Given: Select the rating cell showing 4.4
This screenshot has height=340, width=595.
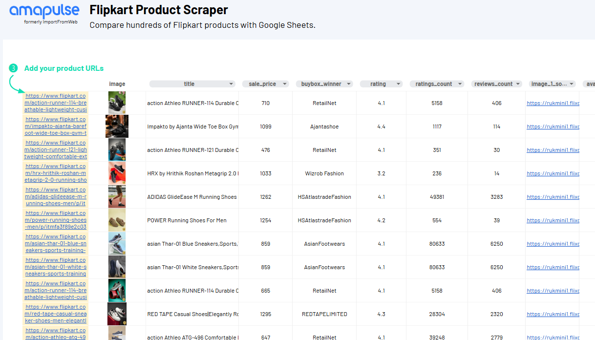Looking at the screenshot, I should click(x=382, y=127).
